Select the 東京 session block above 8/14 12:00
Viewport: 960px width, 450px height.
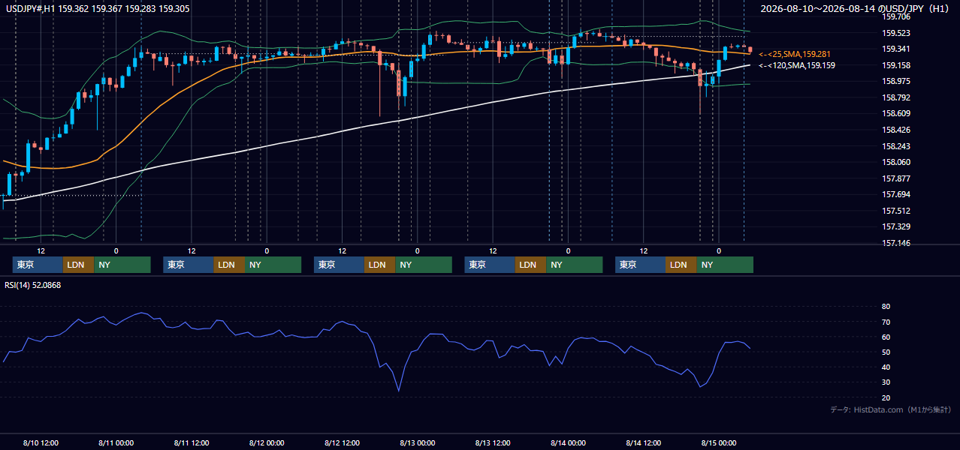click(x=640, y=265)
